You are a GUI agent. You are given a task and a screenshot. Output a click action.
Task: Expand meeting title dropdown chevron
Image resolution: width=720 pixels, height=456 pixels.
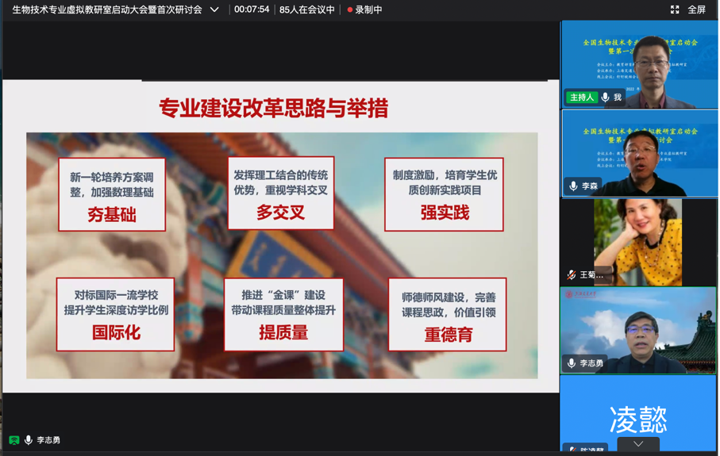(214, 10)
